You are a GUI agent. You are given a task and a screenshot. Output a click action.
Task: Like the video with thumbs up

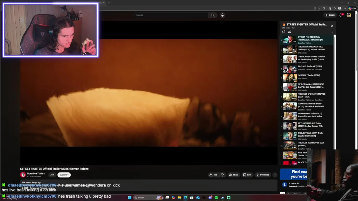(213, 175)
